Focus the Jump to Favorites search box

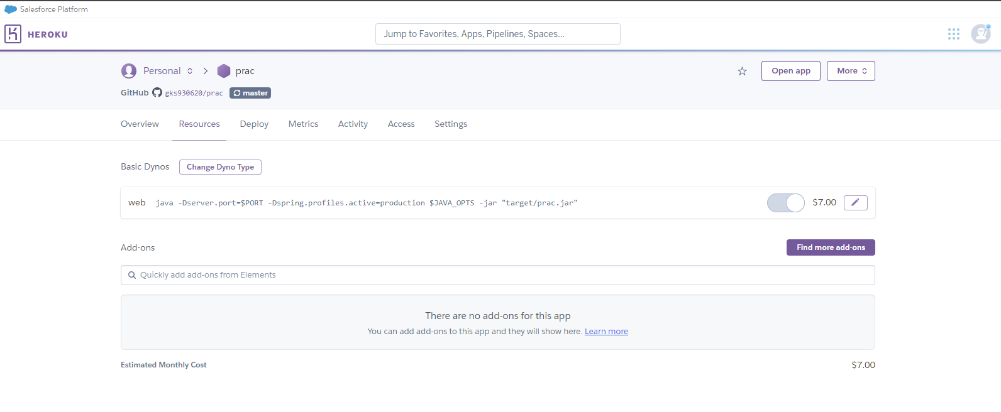pyautogui.click(x=498, y=34)
